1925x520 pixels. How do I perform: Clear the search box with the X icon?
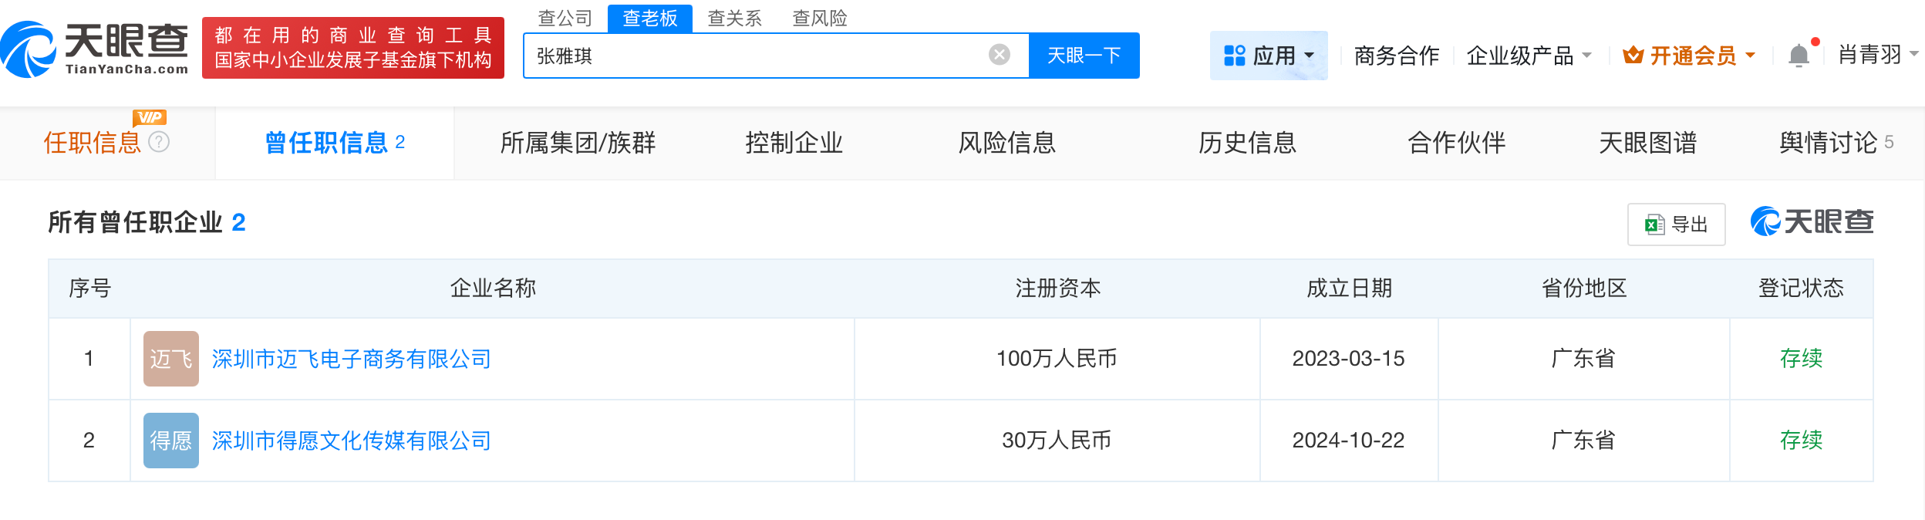(1000, 55)
